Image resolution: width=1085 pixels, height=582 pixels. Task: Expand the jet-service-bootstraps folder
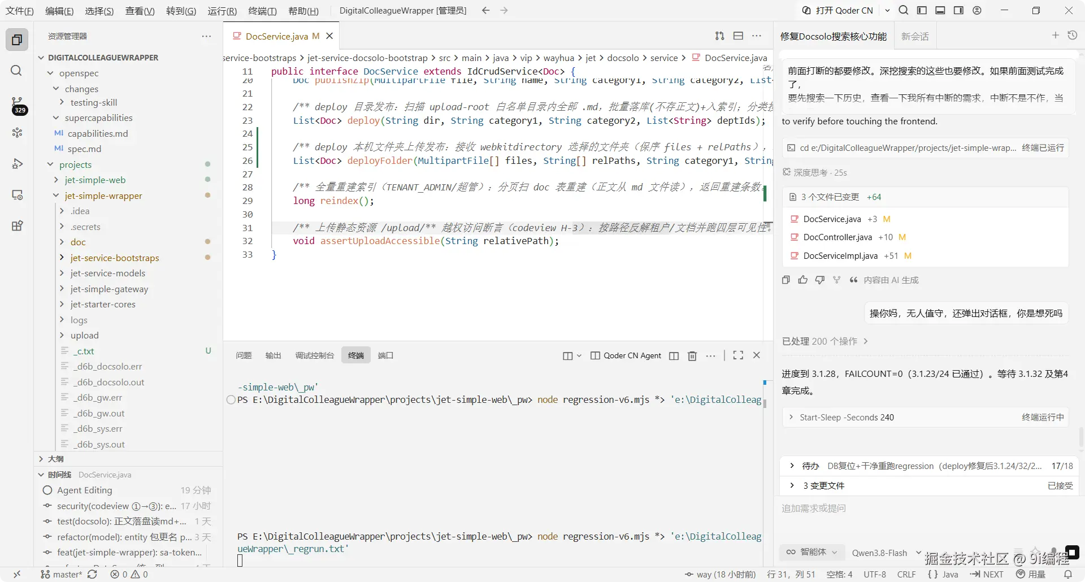115,258
